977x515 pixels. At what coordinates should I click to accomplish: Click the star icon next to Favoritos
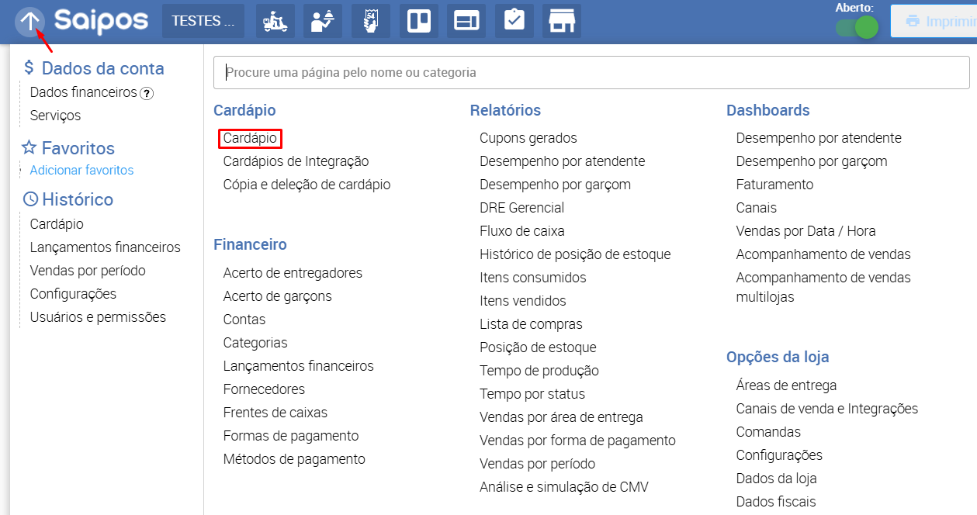click(x=29, y=147)
